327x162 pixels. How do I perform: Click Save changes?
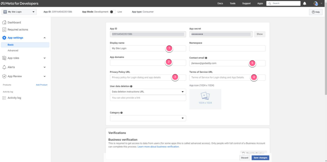pos(260,158)
